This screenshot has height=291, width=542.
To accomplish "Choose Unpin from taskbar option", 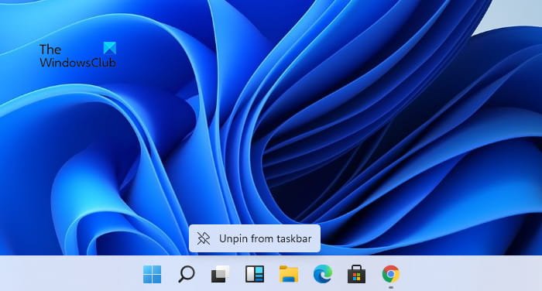I will pyautogui.click(x=255, y=238).
